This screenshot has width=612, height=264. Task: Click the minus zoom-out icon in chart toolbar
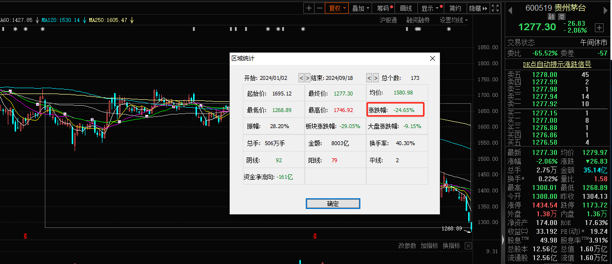(x=319, y=8)
